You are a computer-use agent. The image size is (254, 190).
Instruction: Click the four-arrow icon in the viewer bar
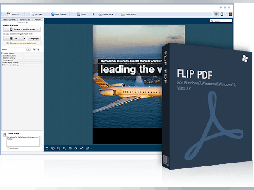(x=76, y=148)
